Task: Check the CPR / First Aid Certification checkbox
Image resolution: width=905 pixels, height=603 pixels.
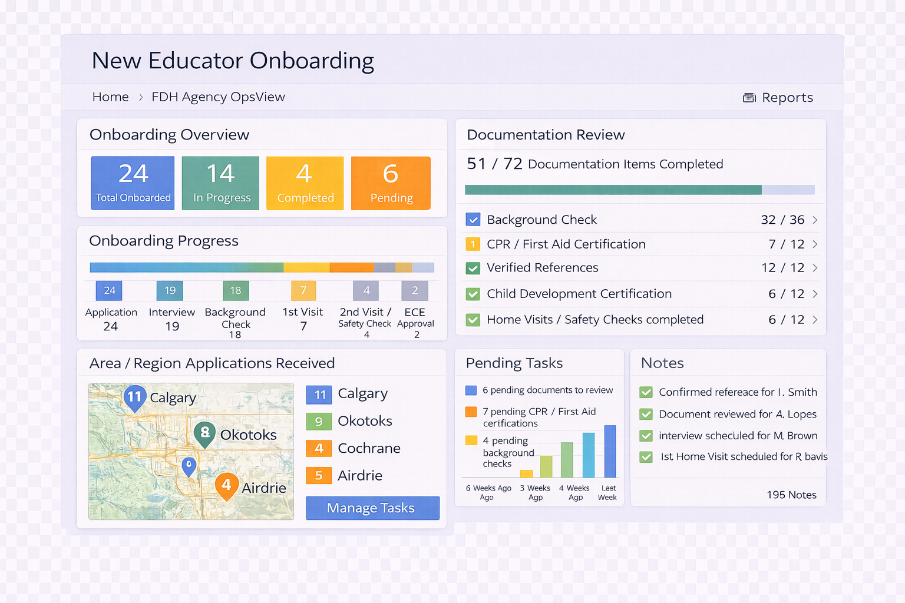Action: pos(473,244)
